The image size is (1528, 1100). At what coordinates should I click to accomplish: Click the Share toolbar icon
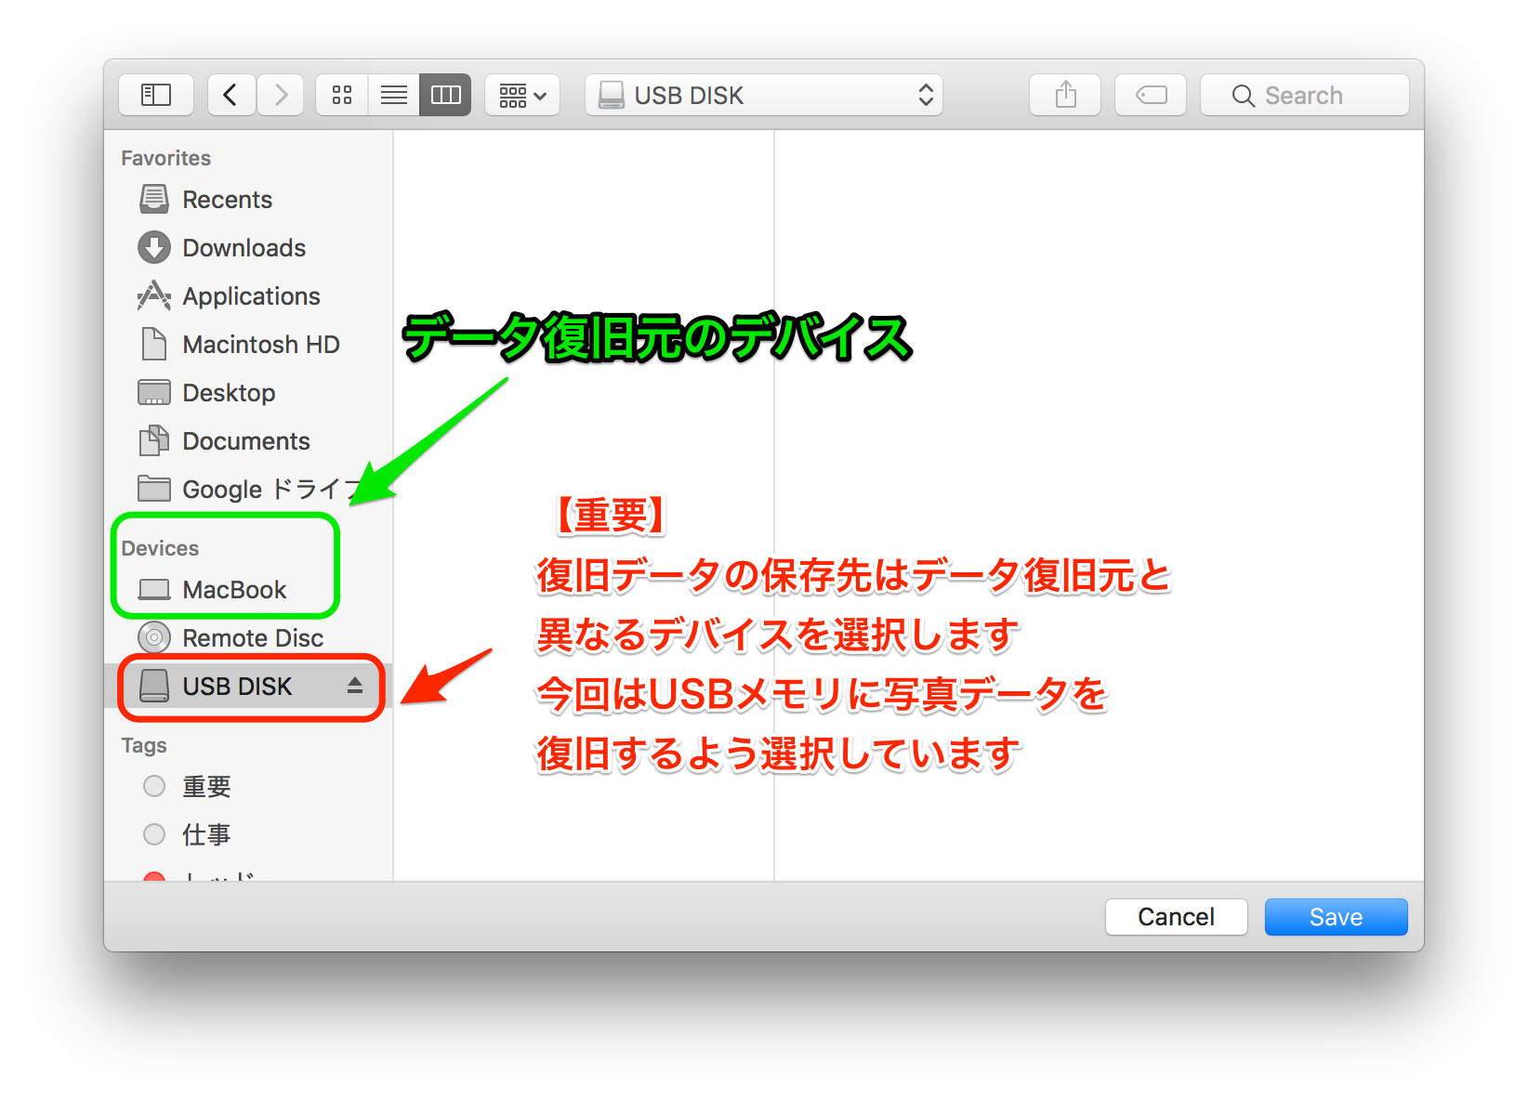coord(1065,95)
